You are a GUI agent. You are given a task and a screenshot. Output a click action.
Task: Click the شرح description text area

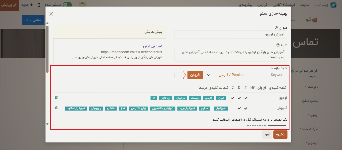pos(231,55)
